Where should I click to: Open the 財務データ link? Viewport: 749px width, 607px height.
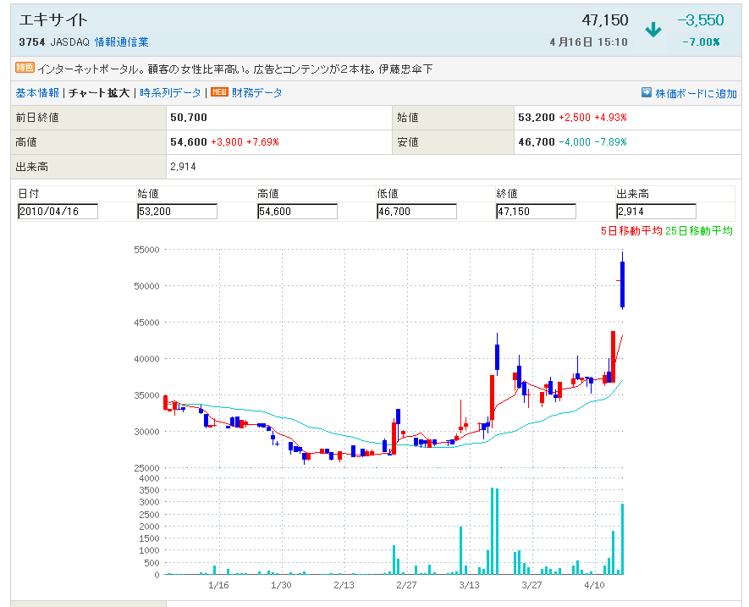tap(257, 93)
